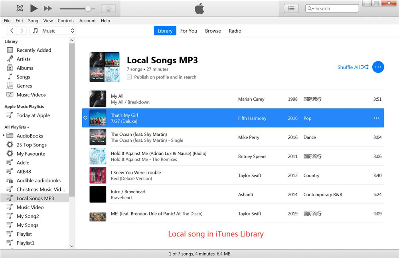Love That's My Girl with heart icon

pyautogui.click(x=85, y=118)
